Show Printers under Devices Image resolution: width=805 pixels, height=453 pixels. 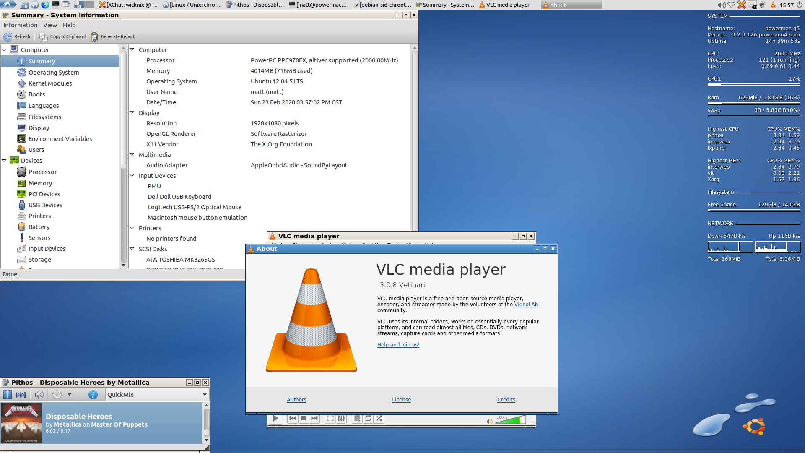point(39,216)
